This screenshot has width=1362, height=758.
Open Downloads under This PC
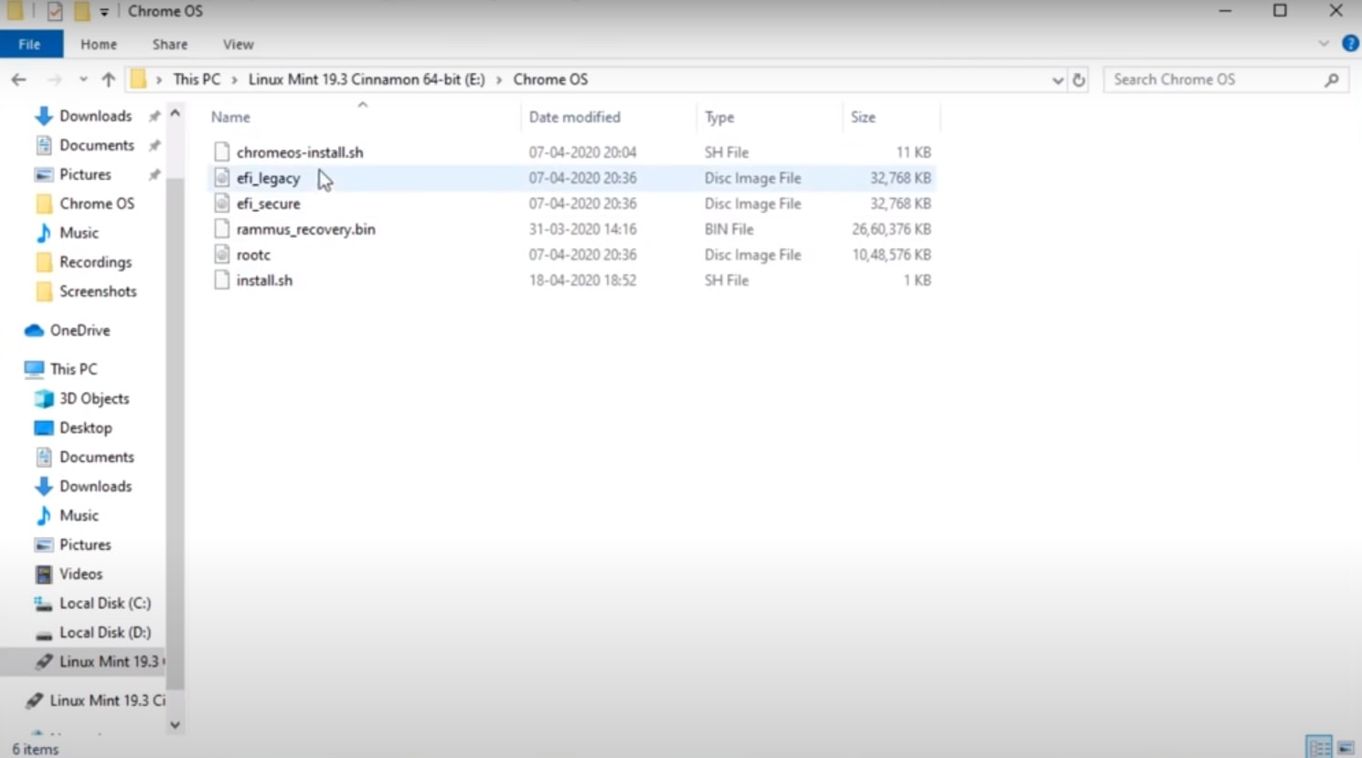point(95,486)
